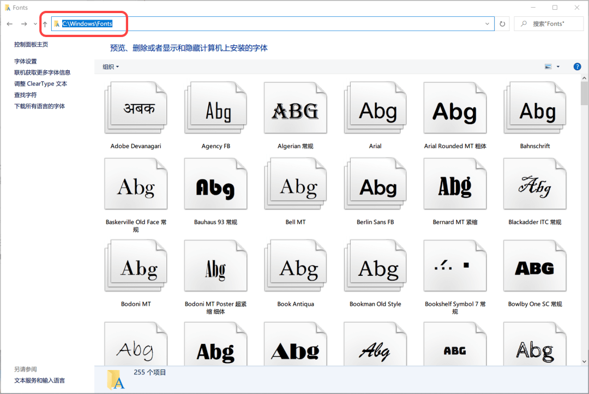Select the Book Antiqua font icon

coord(295,266)
